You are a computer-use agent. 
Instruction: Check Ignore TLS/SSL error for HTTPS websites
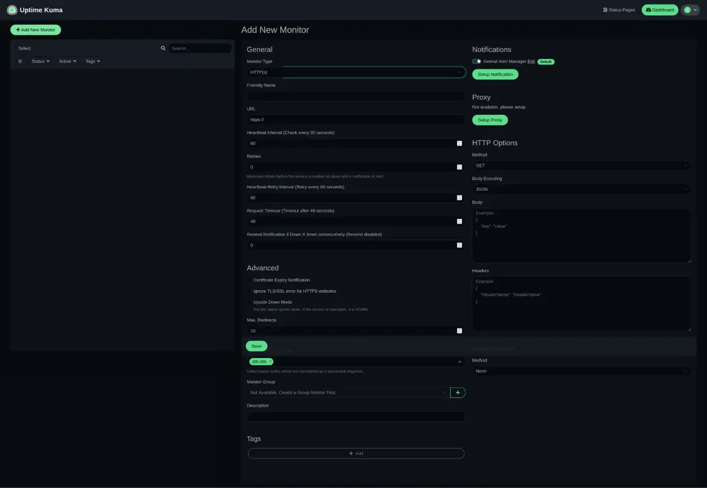[x=249, y=291]
